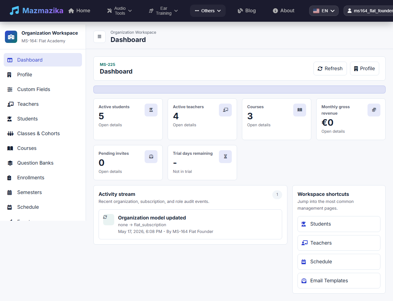The width and height of the screenshot is (393, 301).
Task: Open the Email Templates workspace shortcut
Action: click(339, 280)
